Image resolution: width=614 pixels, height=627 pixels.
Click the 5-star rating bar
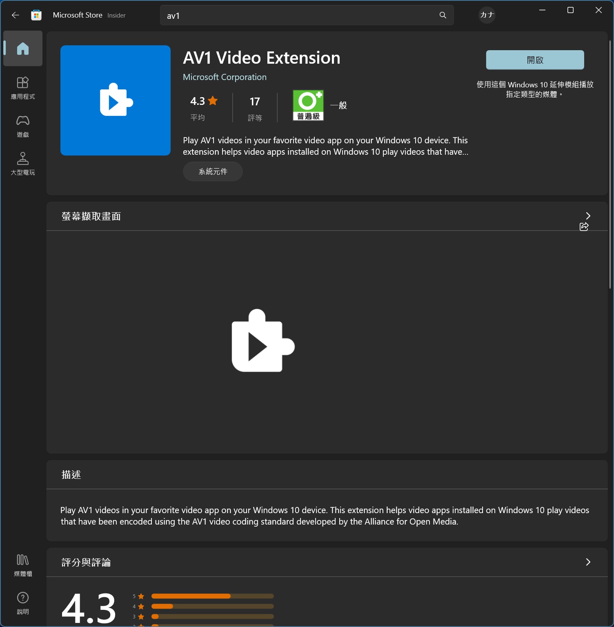pyautogui.click(x=212, y=596)
